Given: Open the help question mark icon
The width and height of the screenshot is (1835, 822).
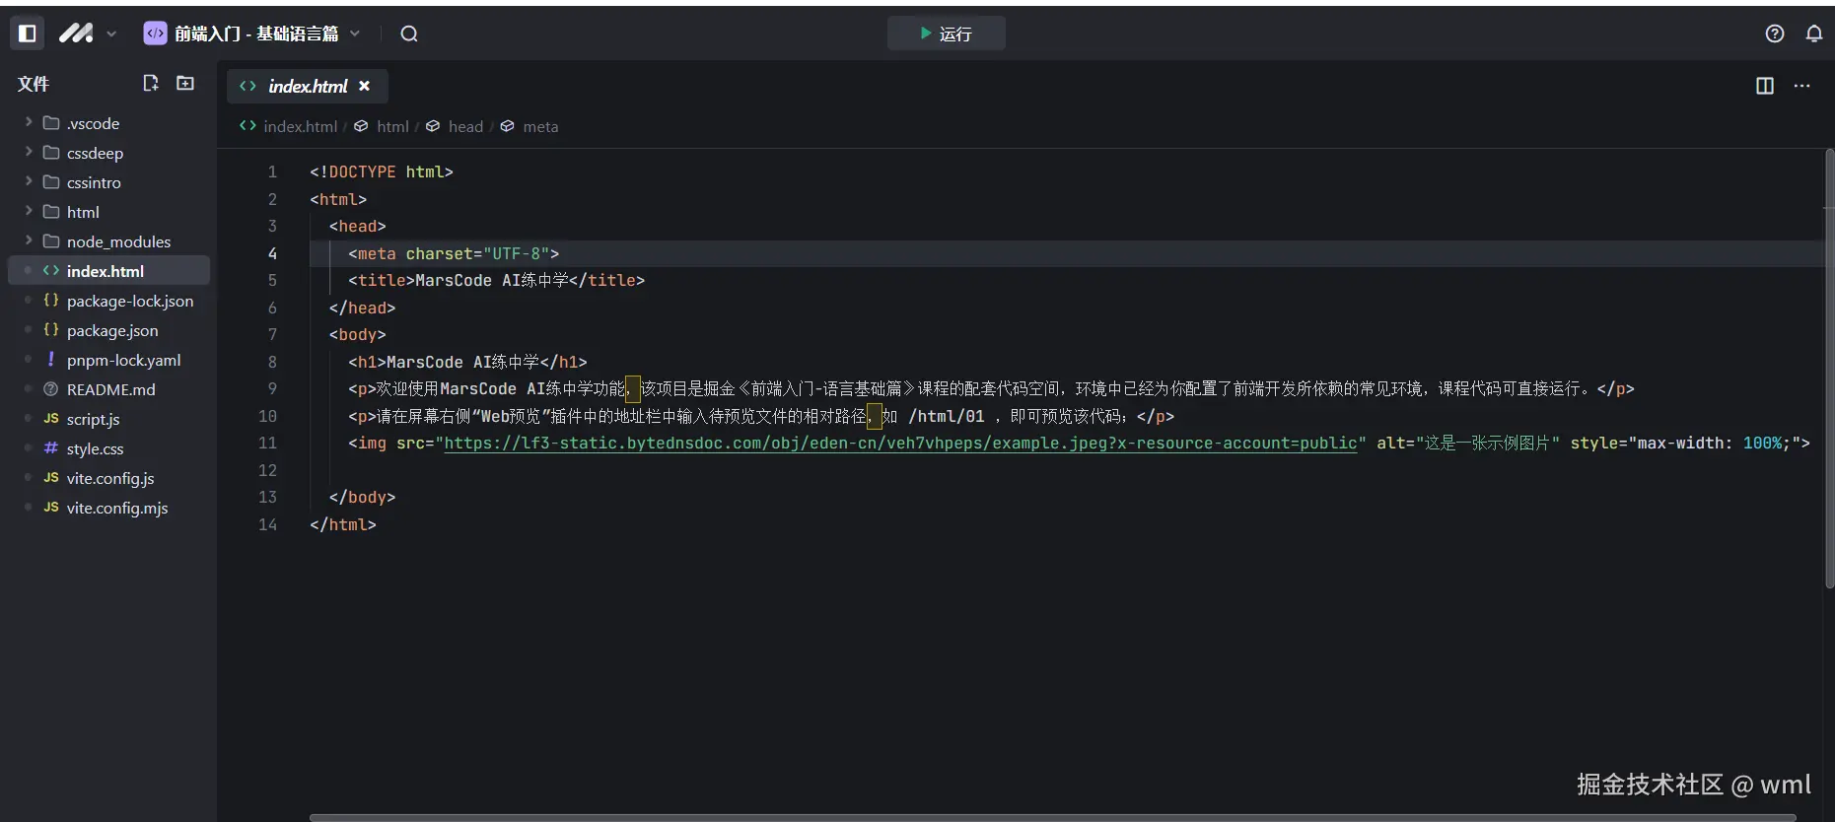Looking at the screenshot, I should 1775,34.
